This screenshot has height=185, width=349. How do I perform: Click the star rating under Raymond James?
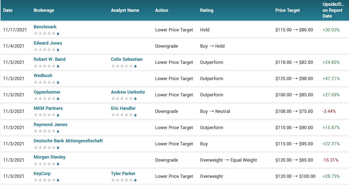[x=45, y=131]
